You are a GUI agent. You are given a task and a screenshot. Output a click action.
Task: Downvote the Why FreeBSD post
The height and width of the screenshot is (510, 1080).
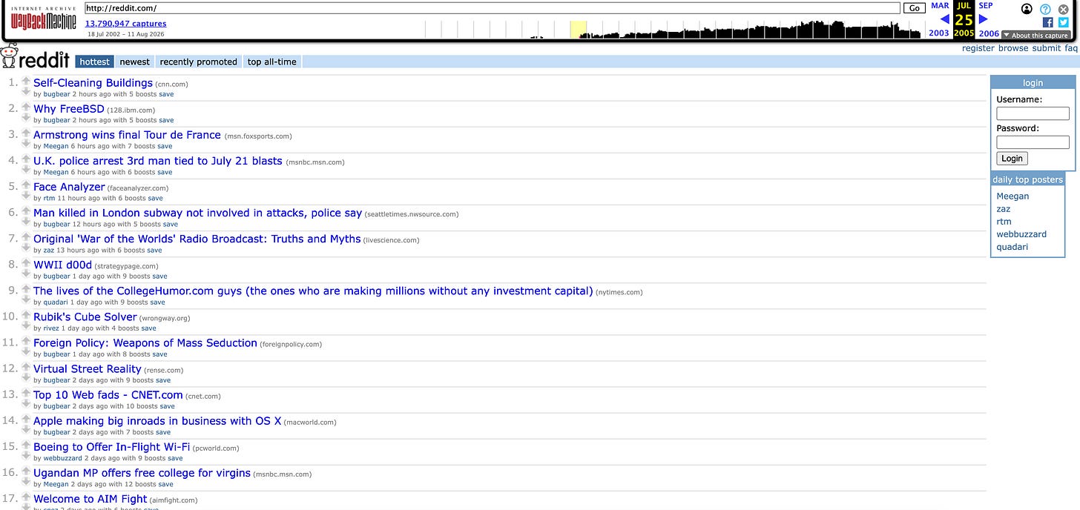(26, 116)
